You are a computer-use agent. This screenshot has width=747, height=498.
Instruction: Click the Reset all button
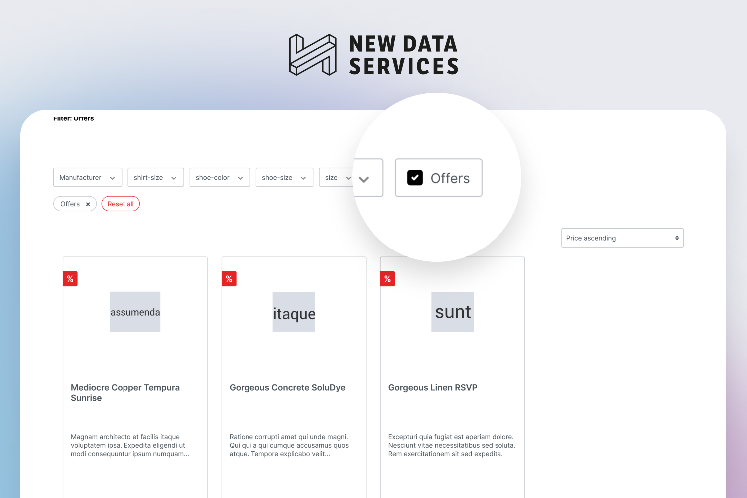pos(121,204)
